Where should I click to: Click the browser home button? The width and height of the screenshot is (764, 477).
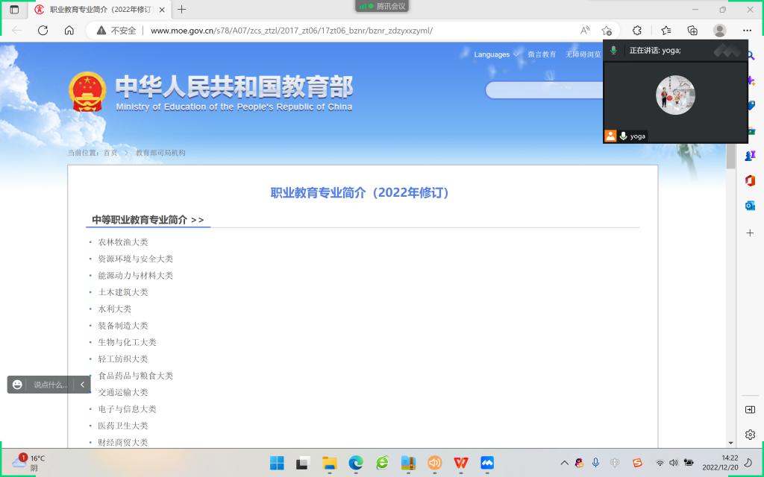(x=69, y=31)
